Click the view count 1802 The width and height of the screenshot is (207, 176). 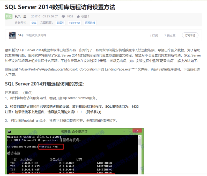click(x=70, y=16)
